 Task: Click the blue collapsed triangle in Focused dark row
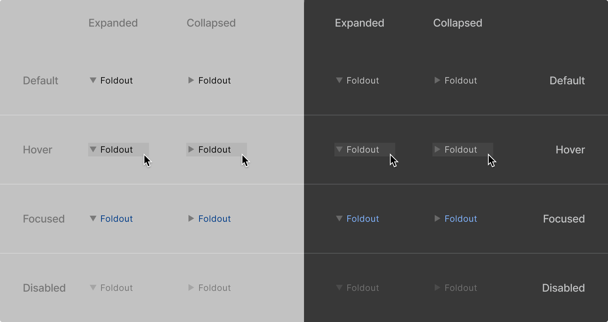point(437,219)
